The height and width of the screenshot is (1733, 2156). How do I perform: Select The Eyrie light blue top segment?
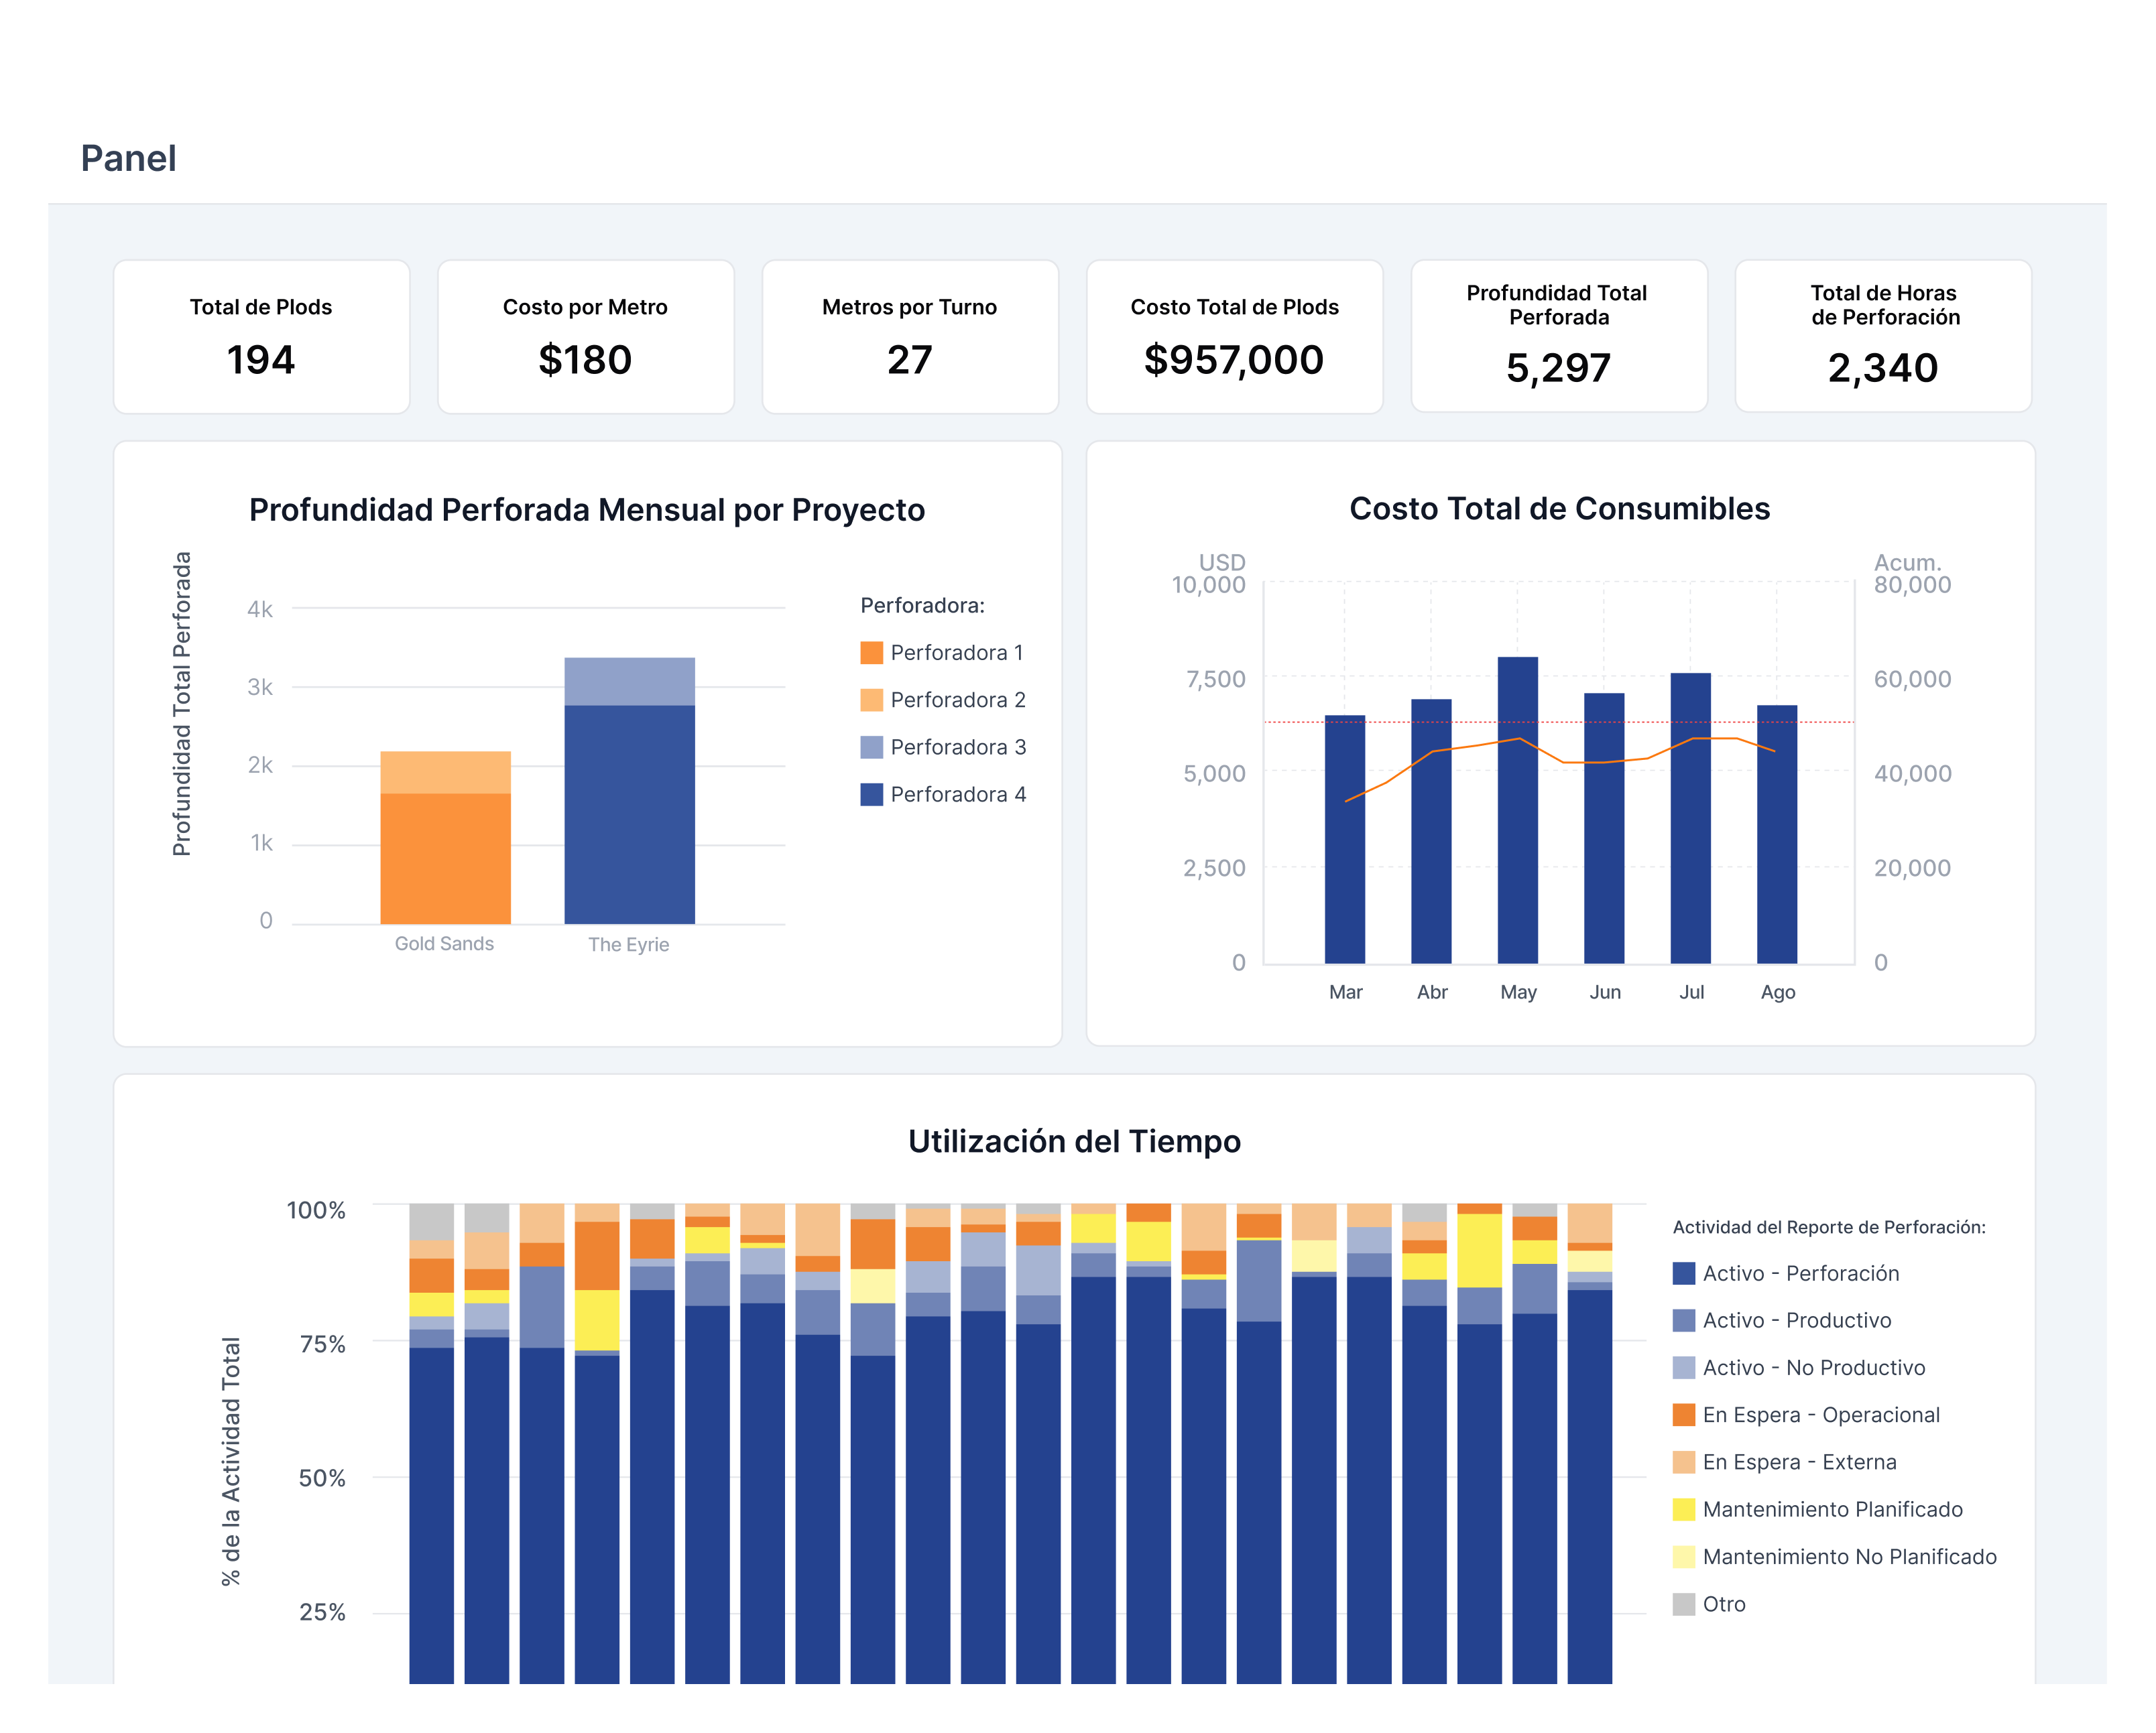[x=629, y=682]
